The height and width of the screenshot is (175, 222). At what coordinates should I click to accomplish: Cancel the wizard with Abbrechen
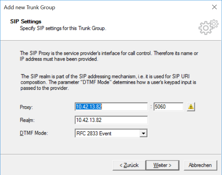point(200,165)
